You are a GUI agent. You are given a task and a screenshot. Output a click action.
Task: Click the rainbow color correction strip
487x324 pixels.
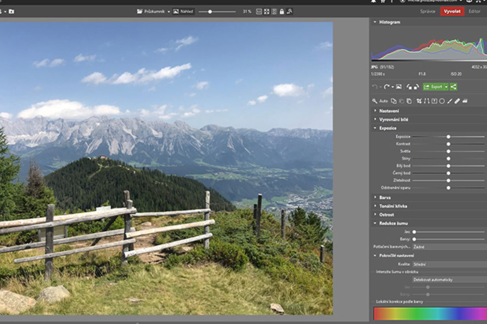coord(429,314)
